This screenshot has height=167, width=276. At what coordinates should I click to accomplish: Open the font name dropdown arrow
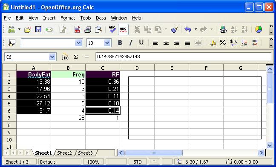[x=79, y=42]
